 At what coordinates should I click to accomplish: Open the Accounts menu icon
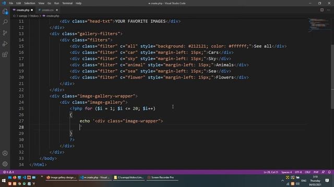click(5, 153)
